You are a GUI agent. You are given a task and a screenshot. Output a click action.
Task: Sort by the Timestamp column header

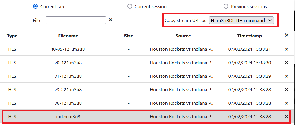[249, 36]
